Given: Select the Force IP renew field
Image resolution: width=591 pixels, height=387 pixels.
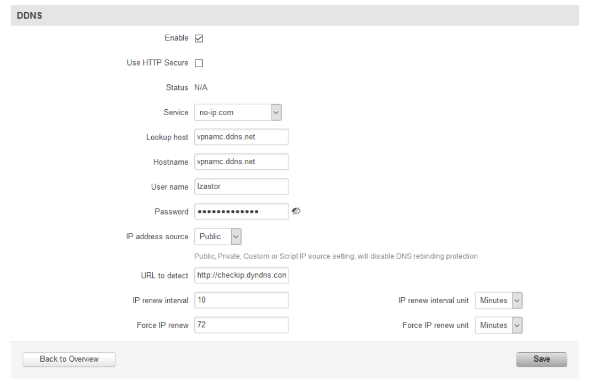Looking at the screenshot, I should coord(242,325).
